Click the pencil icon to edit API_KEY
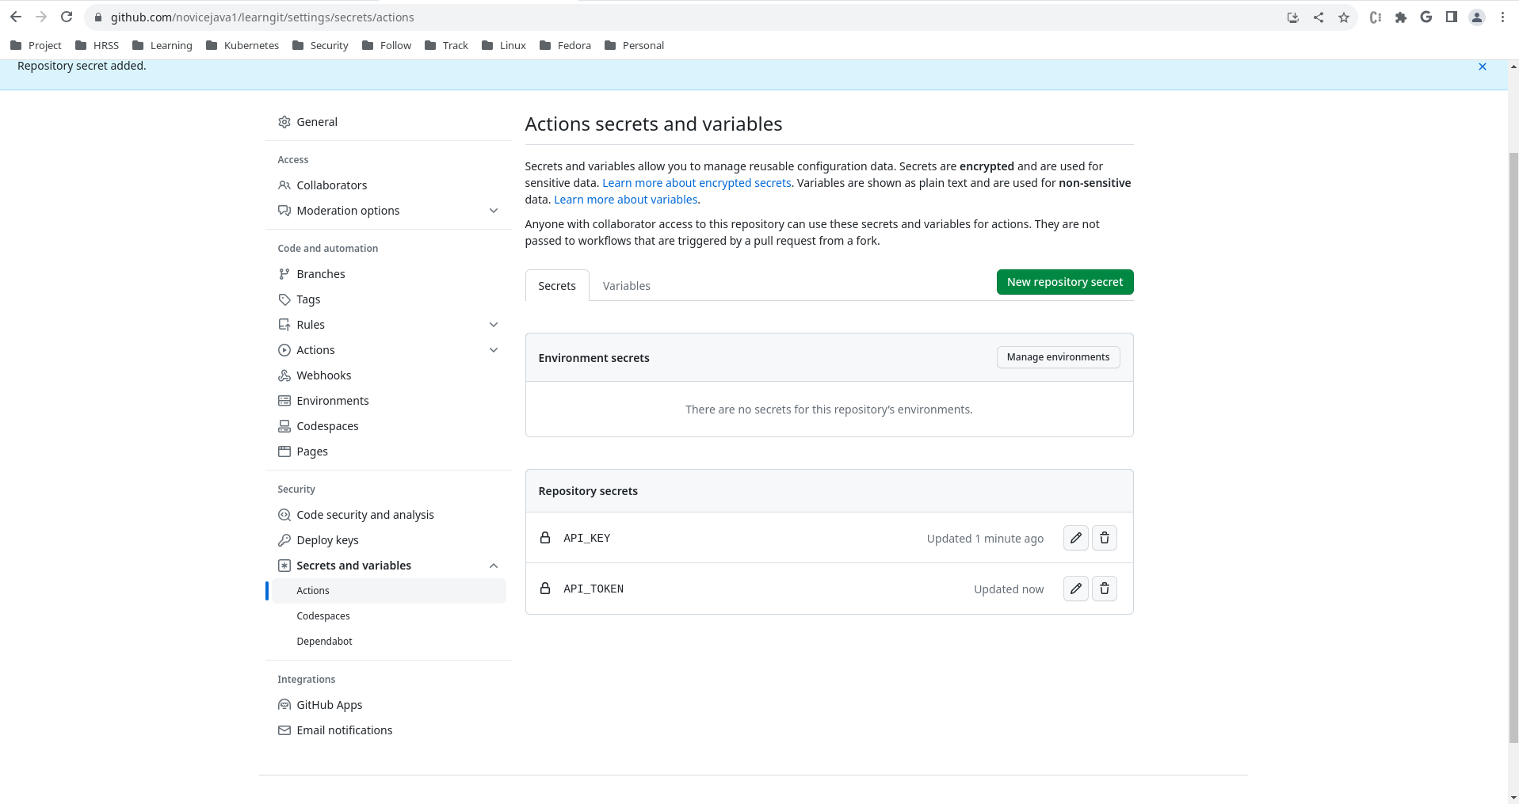Screen dimensions: 1519x804 click(x=1075, y=538)
